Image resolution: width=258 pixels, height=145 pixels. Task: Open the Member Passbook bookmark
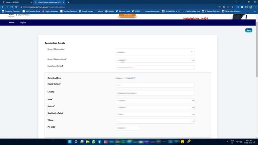[69, 11]
